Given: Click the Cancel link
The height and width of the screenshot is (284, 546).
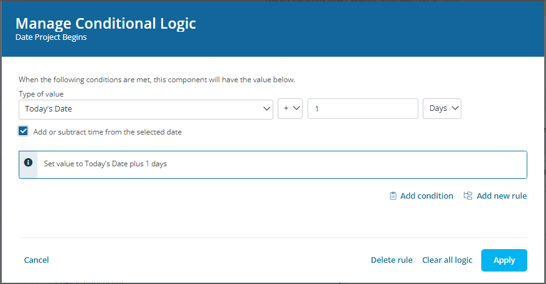Looking at the screenshot, I should pos(36,260).
